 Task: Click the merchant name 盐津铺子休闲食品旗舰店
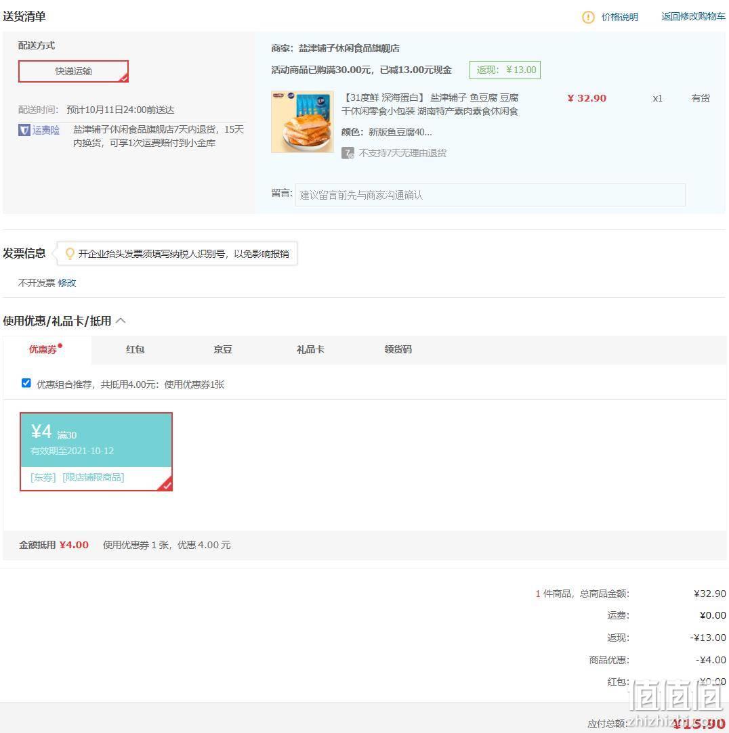[349, 48]
